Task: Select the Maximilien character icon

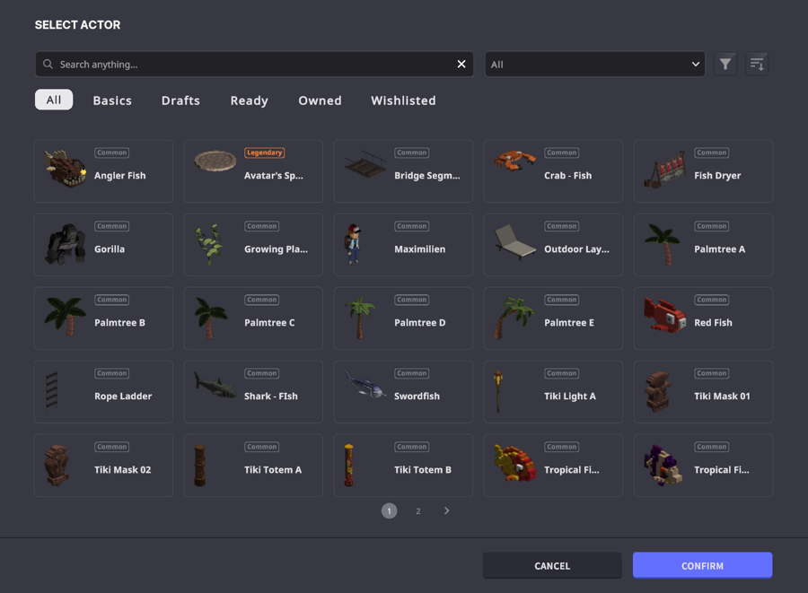Action: pos(355,244)
